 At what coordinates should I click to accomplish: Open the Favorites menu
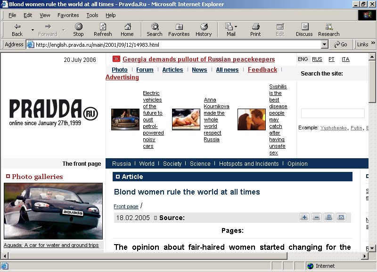coord(68,15)
